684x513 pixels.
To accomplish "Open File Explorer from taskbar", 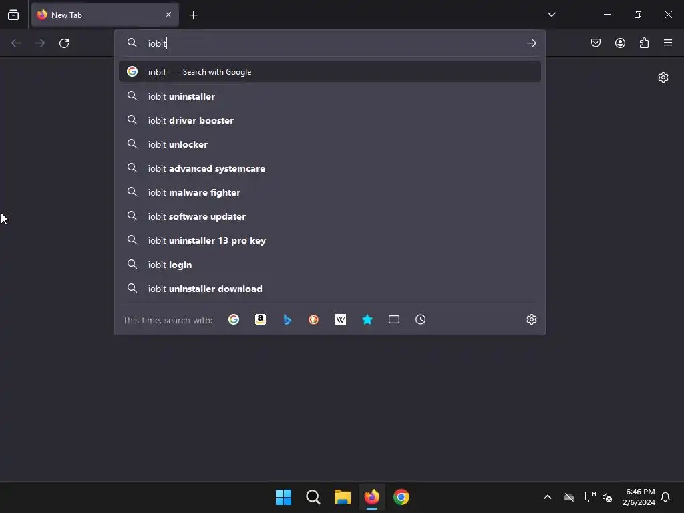I will click(x=343, y=497).
